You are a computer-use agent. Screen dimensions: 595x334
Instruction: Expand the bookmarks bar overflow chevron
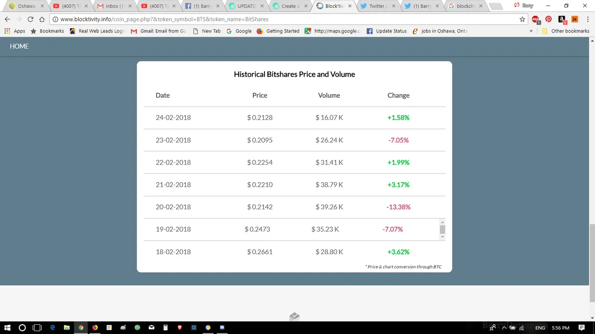pyautogui.click(x=531, y=31)
